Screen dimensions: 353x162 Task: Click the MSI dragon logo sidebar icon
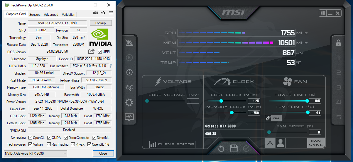tap(129, 43)
